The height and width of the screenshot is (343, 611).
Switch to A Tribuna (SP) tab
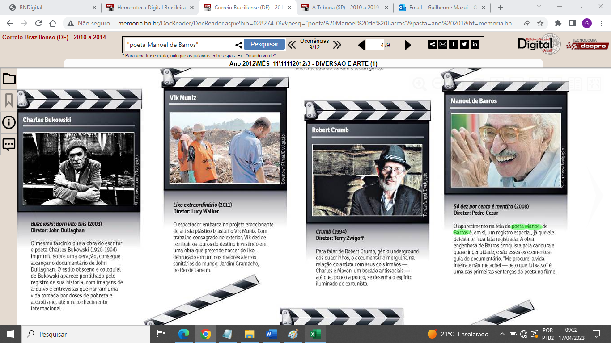(345, 8)
